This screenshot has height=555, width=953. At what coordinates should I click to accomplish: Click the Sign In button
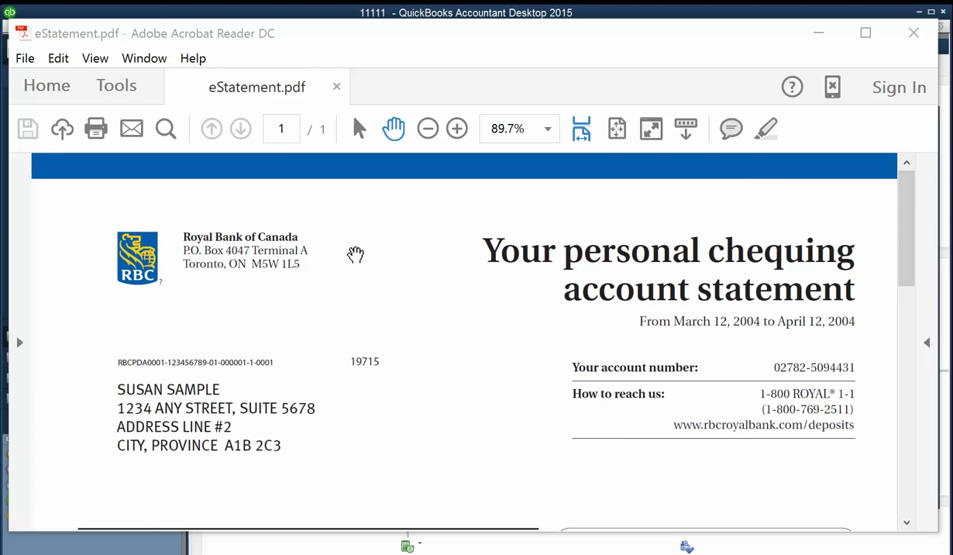click(x=899, y=88)
